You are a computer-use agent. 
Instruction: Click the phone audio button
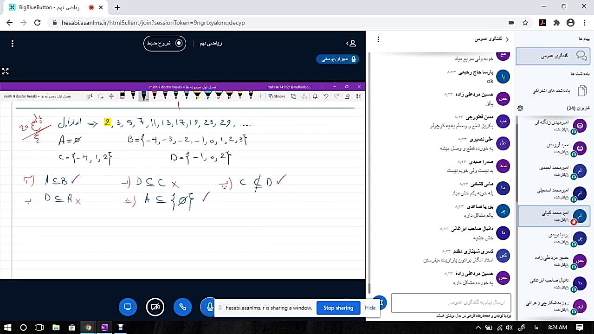(x=182, y=307)
